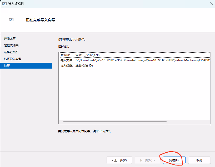Click the description list horizontal scrollbar

[114, 122]
